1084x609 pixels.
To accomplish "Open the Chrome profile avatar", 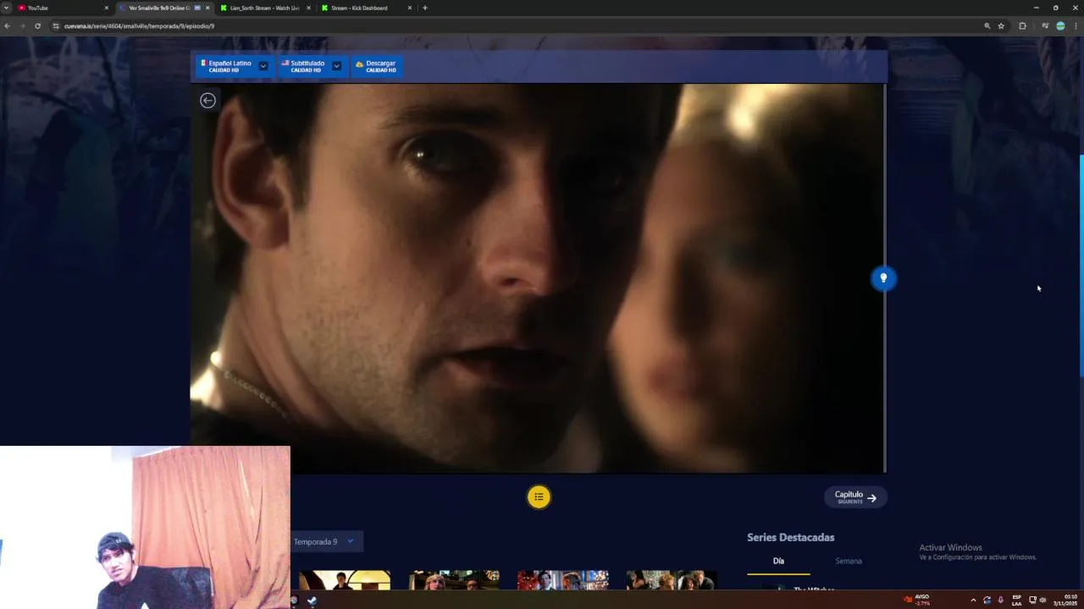I will coord(1060,26).
